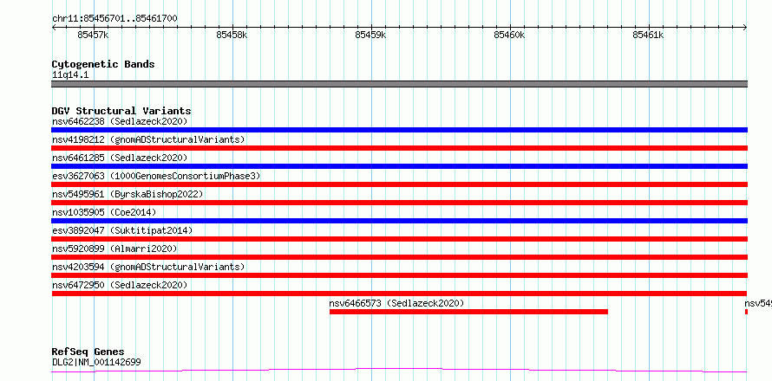
Task: Click the chr11:85456701..85461700 region label
Action: click(x=114, y=18)
